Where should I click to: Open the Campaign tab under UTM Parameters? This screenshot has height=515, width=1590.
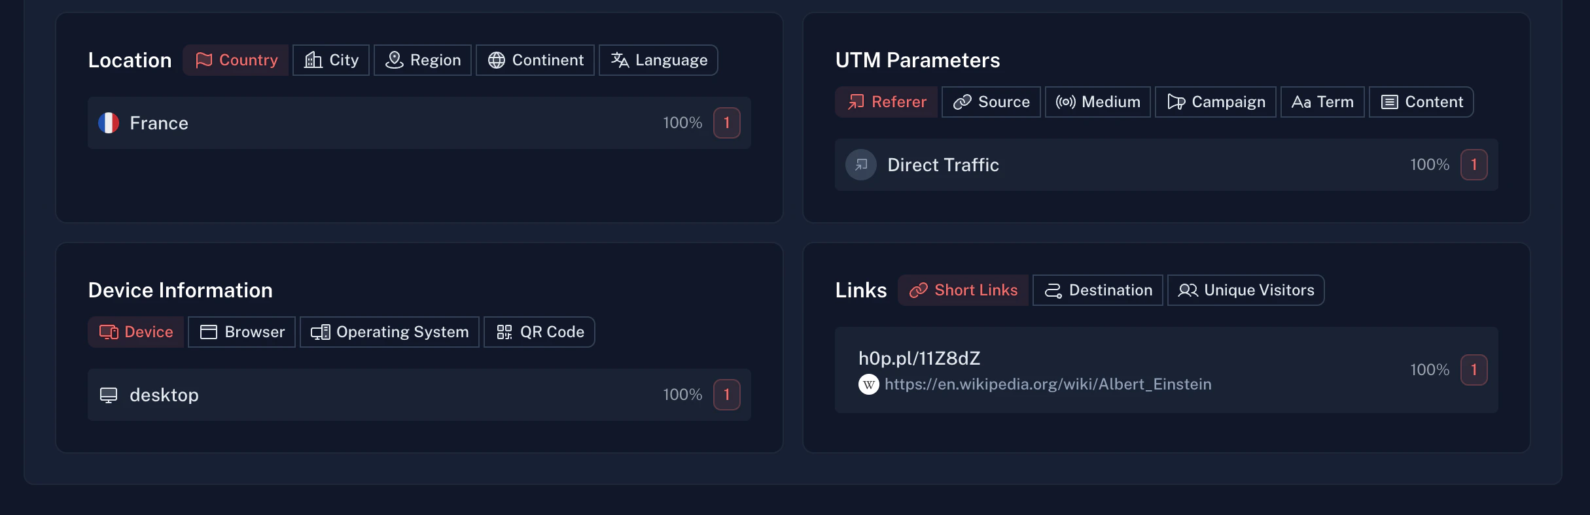(1214, 101)
